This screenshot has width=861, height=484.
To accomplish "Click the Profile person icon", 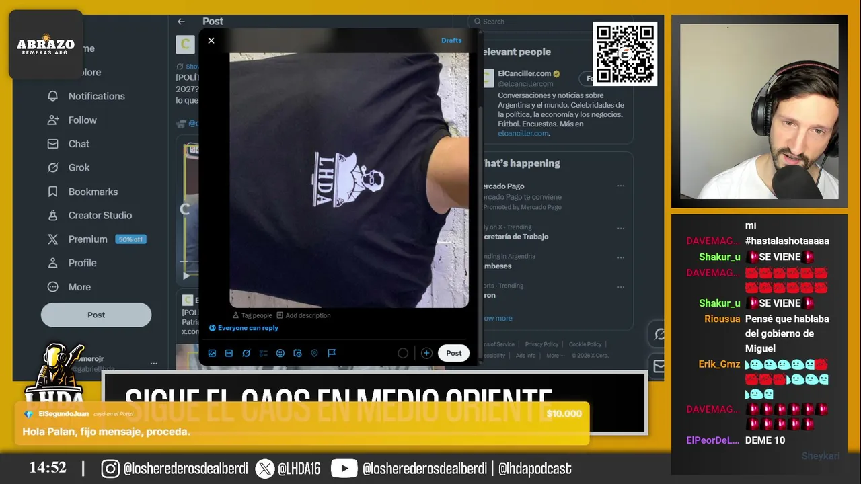I will (x=52, y=263).
